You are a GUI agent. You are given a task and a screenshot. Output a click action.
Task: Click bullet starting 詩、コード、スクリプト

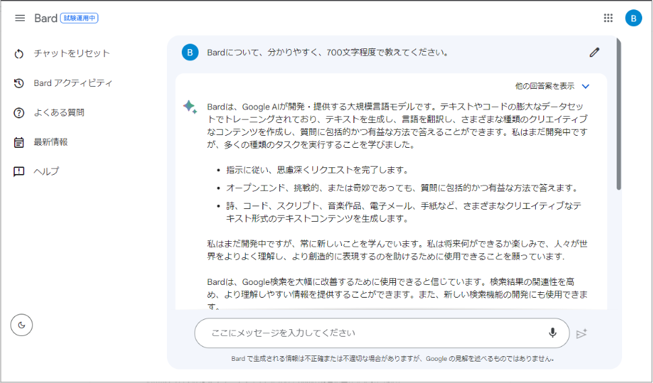[404, 212]
